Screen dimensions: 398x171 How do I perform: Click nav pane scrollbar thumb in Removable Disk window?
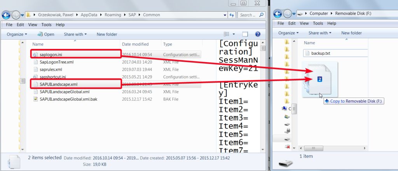tap(294, 108)
